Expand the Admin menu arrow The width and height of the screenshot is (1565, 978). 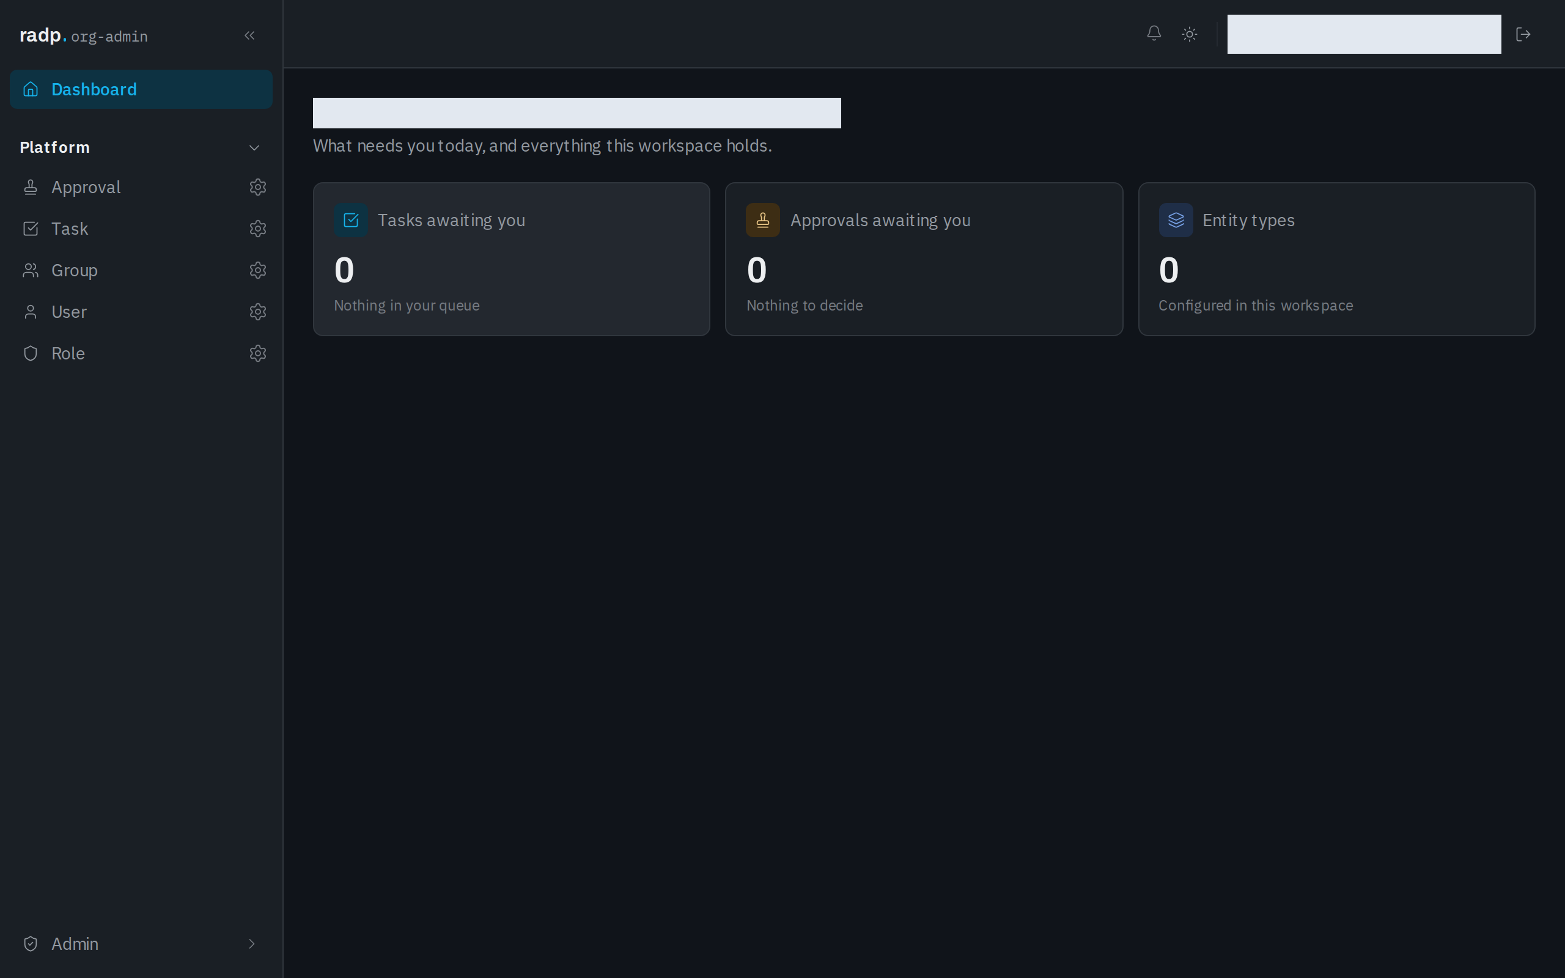coord(252,944)
